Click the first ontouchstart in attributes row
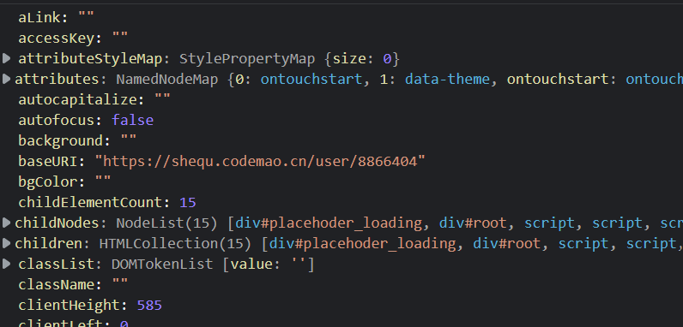Image resolution: width=683 pixels, height=327 pixels. (x=311, y=79)
